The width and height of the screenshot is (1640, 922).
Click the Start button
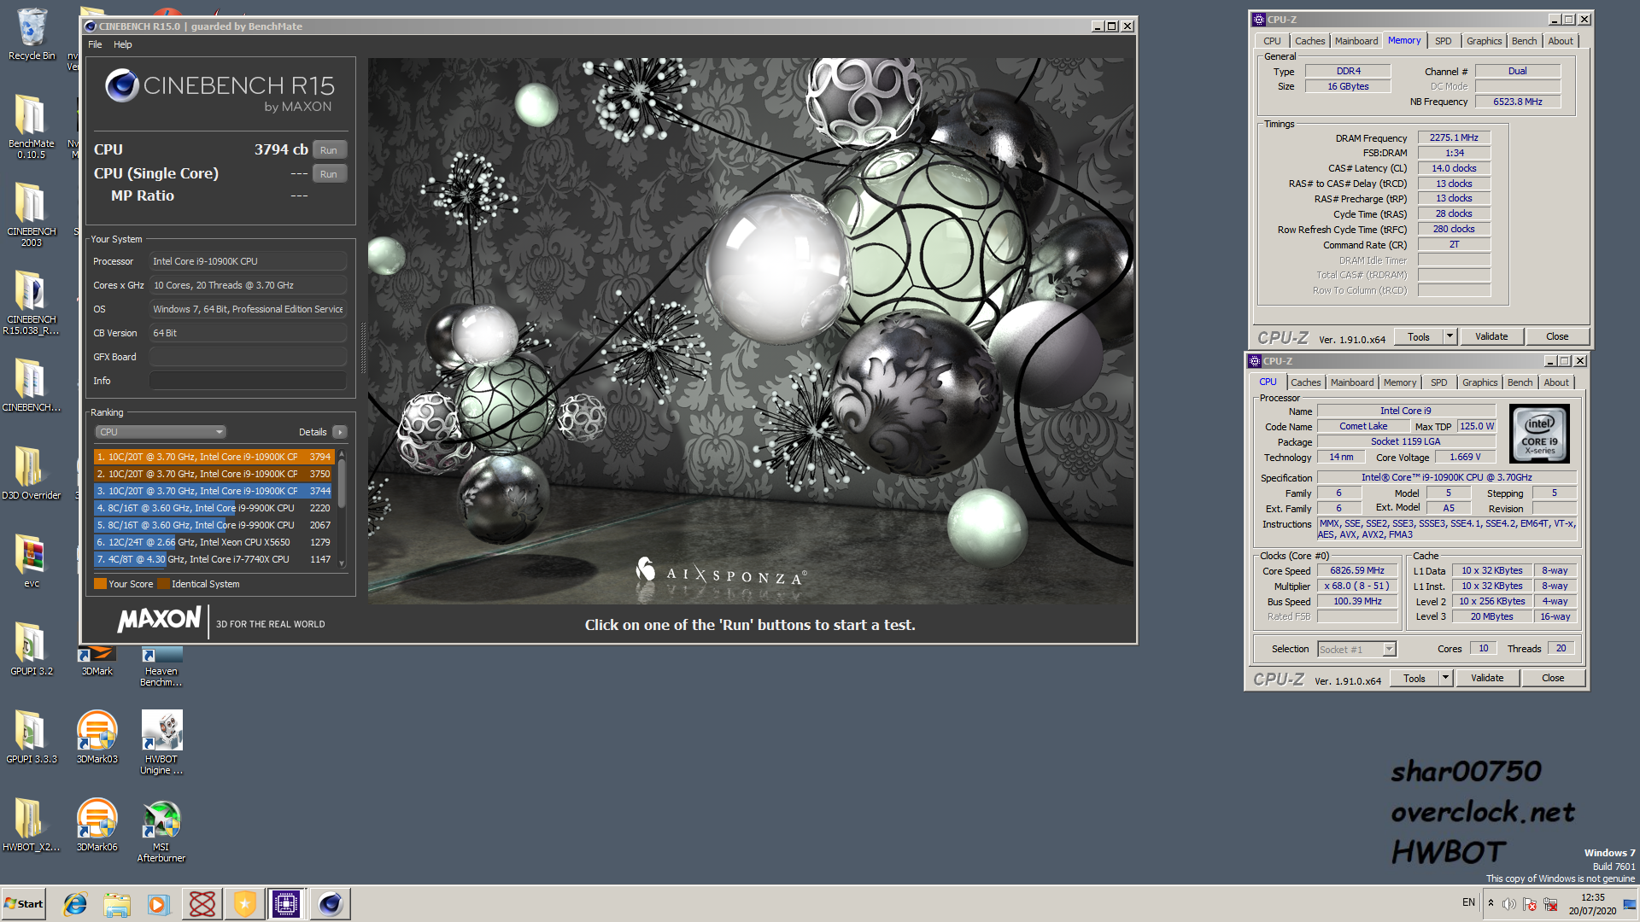24,904
